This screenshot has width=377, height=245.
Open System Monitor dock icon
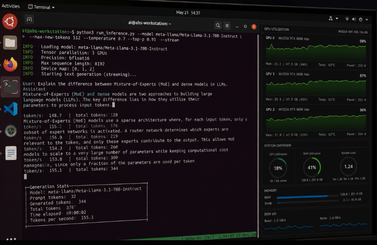[x=11, y=131]
